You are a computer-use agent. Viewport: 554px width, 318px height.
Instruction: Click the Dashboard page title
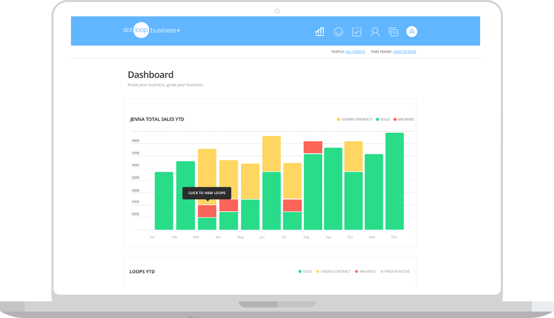pyautogui.click(x=151, y=75)
